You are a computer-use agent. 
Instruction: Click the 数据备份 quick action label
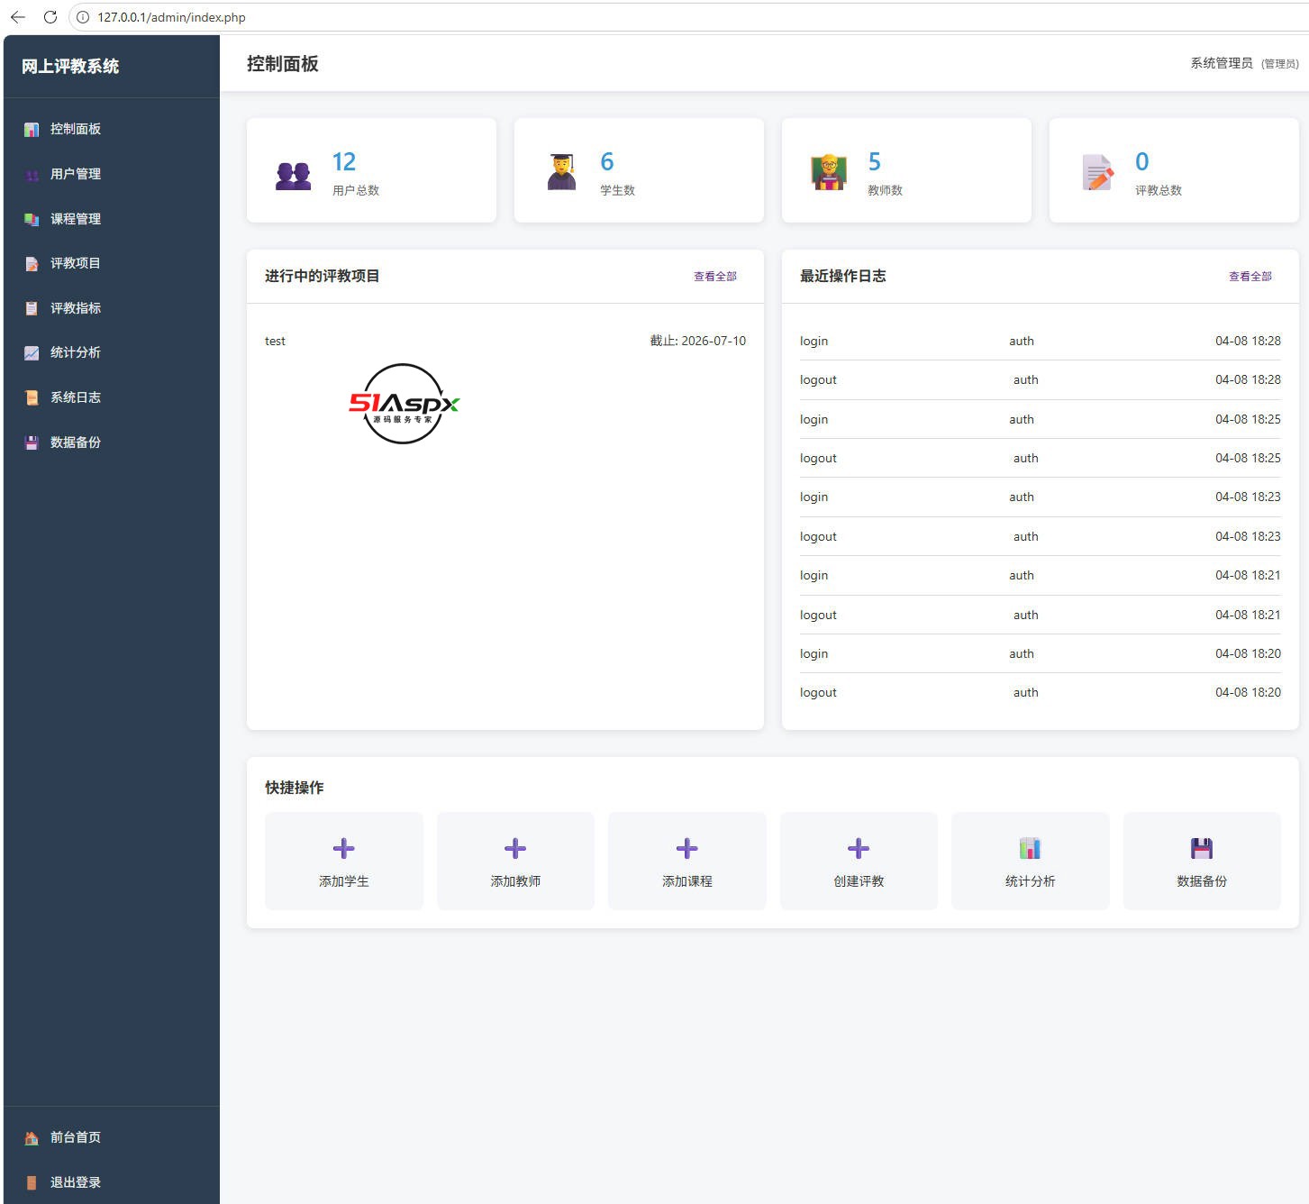(x=1202, y=881)
